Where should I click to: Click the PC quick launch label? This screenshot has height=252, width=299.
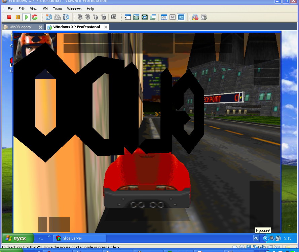pos(40,238)
